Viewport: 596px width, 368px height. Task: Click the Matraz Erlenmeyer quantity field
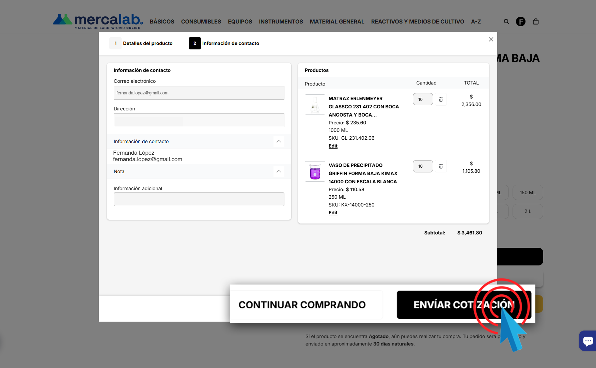[423, 99]
